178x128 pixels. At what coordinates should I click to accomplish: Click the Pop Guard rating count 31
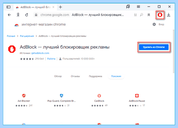[x=68, y=106]
